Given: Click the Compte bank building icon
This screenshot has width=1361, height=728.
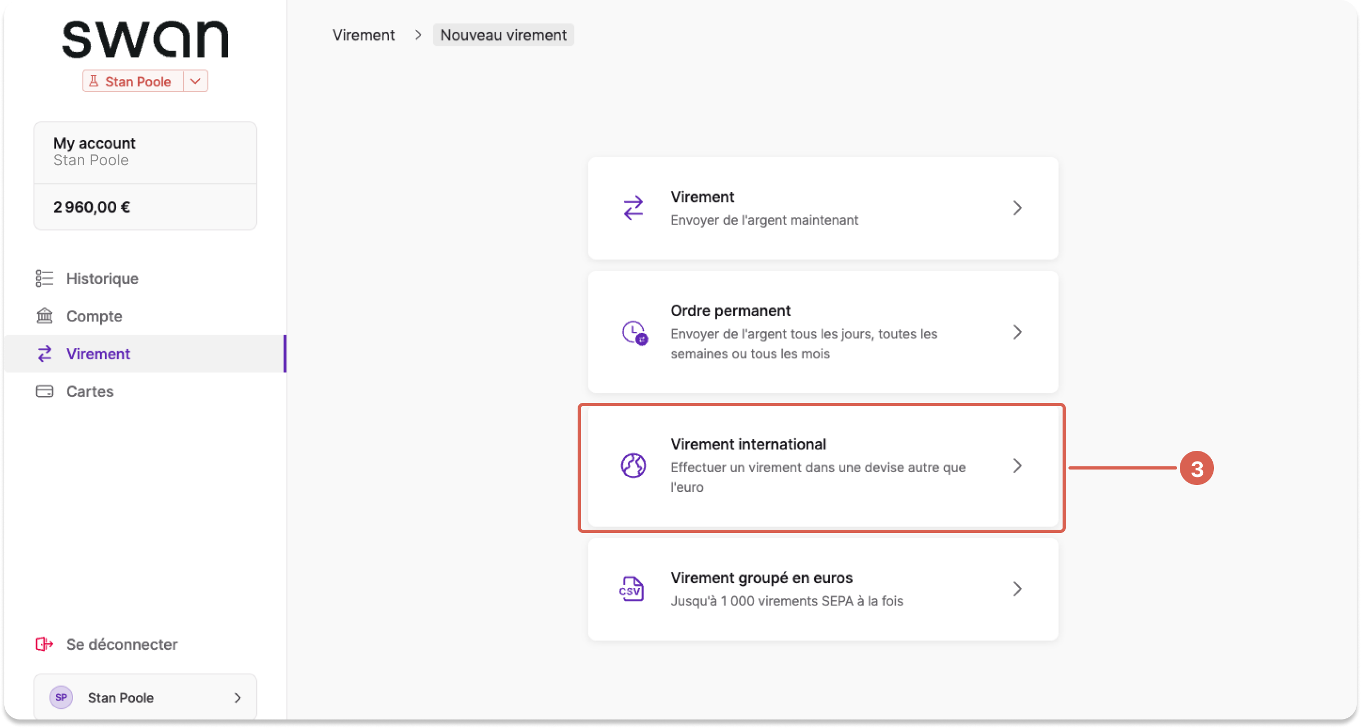Looking at the screenshot, I should pyautogui.click(x=45, y=316).
